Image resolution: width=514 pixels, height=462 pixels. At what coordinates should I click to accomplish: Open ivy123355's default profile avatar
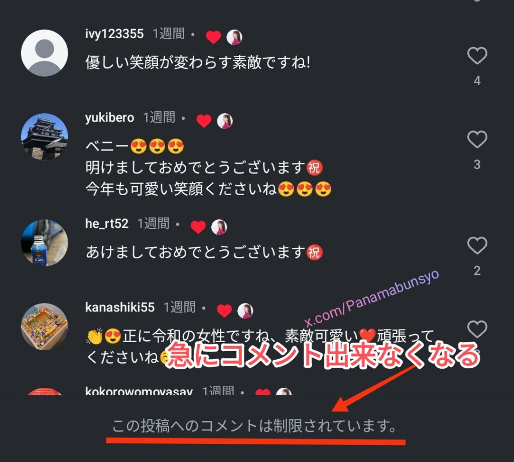tap(45, 53)
